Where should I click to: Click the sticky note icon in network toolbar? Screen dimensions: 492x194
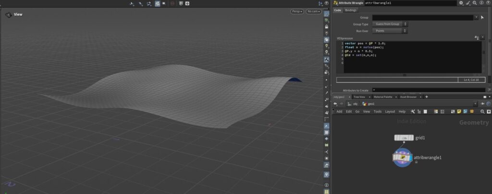coord(459,112)
